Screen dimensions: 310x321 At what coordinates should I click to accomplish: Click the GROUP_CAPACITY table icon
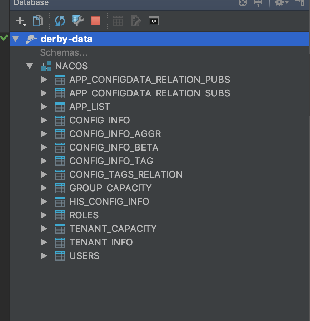click(x=60, y=188)
